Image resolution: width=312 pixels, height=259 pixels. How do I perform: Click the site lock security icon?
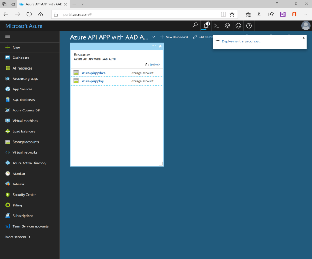[x=56, y=14]
